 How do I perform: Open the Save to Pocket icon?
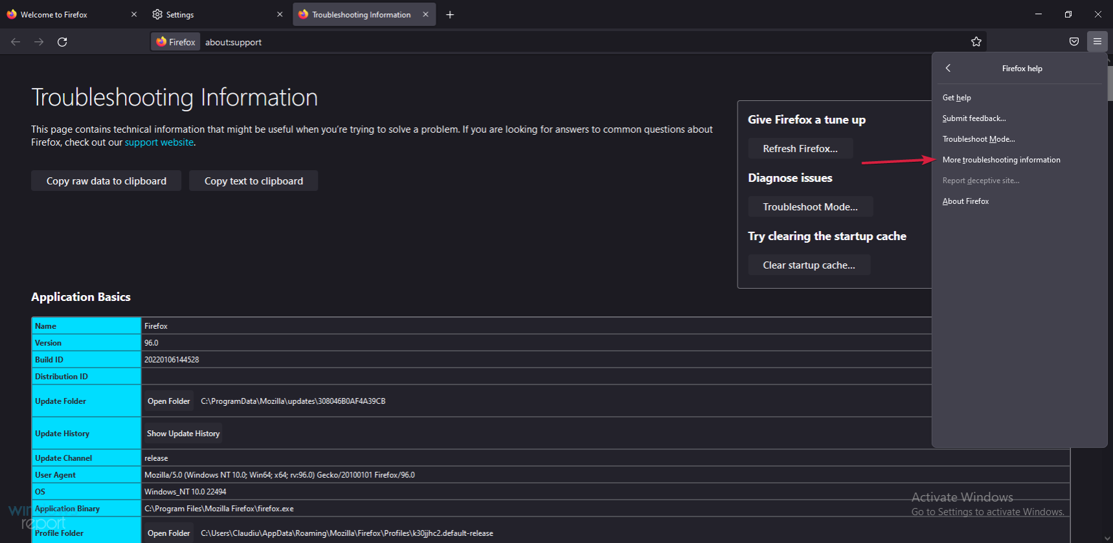coord(1074,42)
